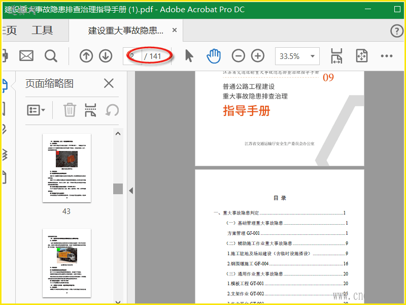Open thumbnail options list menu
The height and width of the screenshot is (305, 406).
[36, 110]
